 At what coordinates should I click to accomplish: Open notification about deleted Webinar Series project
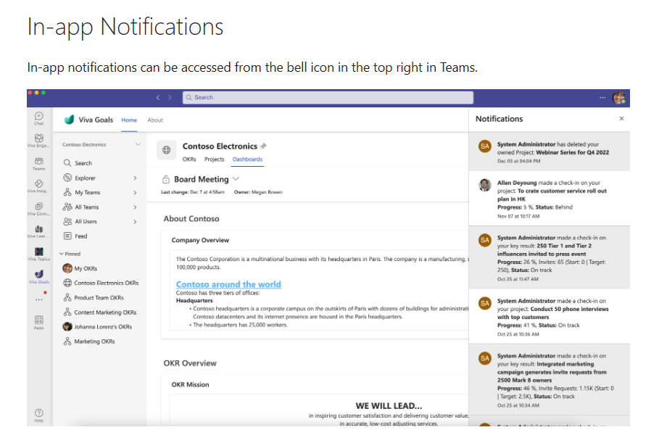(x=550, y=152)
